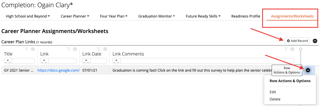Switch to the Readiness Profile tab

[246, 16]
